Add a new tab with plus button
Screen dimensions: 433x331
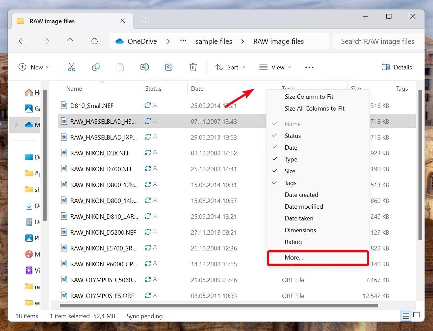pyautogui.click(x=145, y=21)
